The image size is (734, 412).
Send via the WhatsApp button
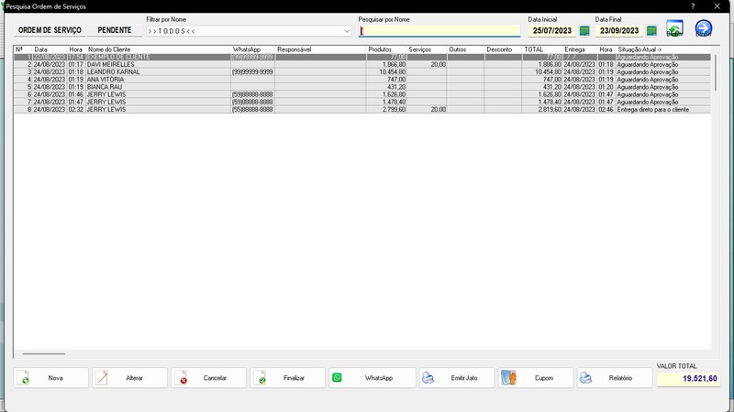tap(373, 378)
